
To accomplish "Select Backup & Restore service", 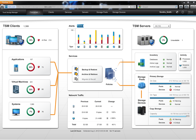I will click(89, 70).
